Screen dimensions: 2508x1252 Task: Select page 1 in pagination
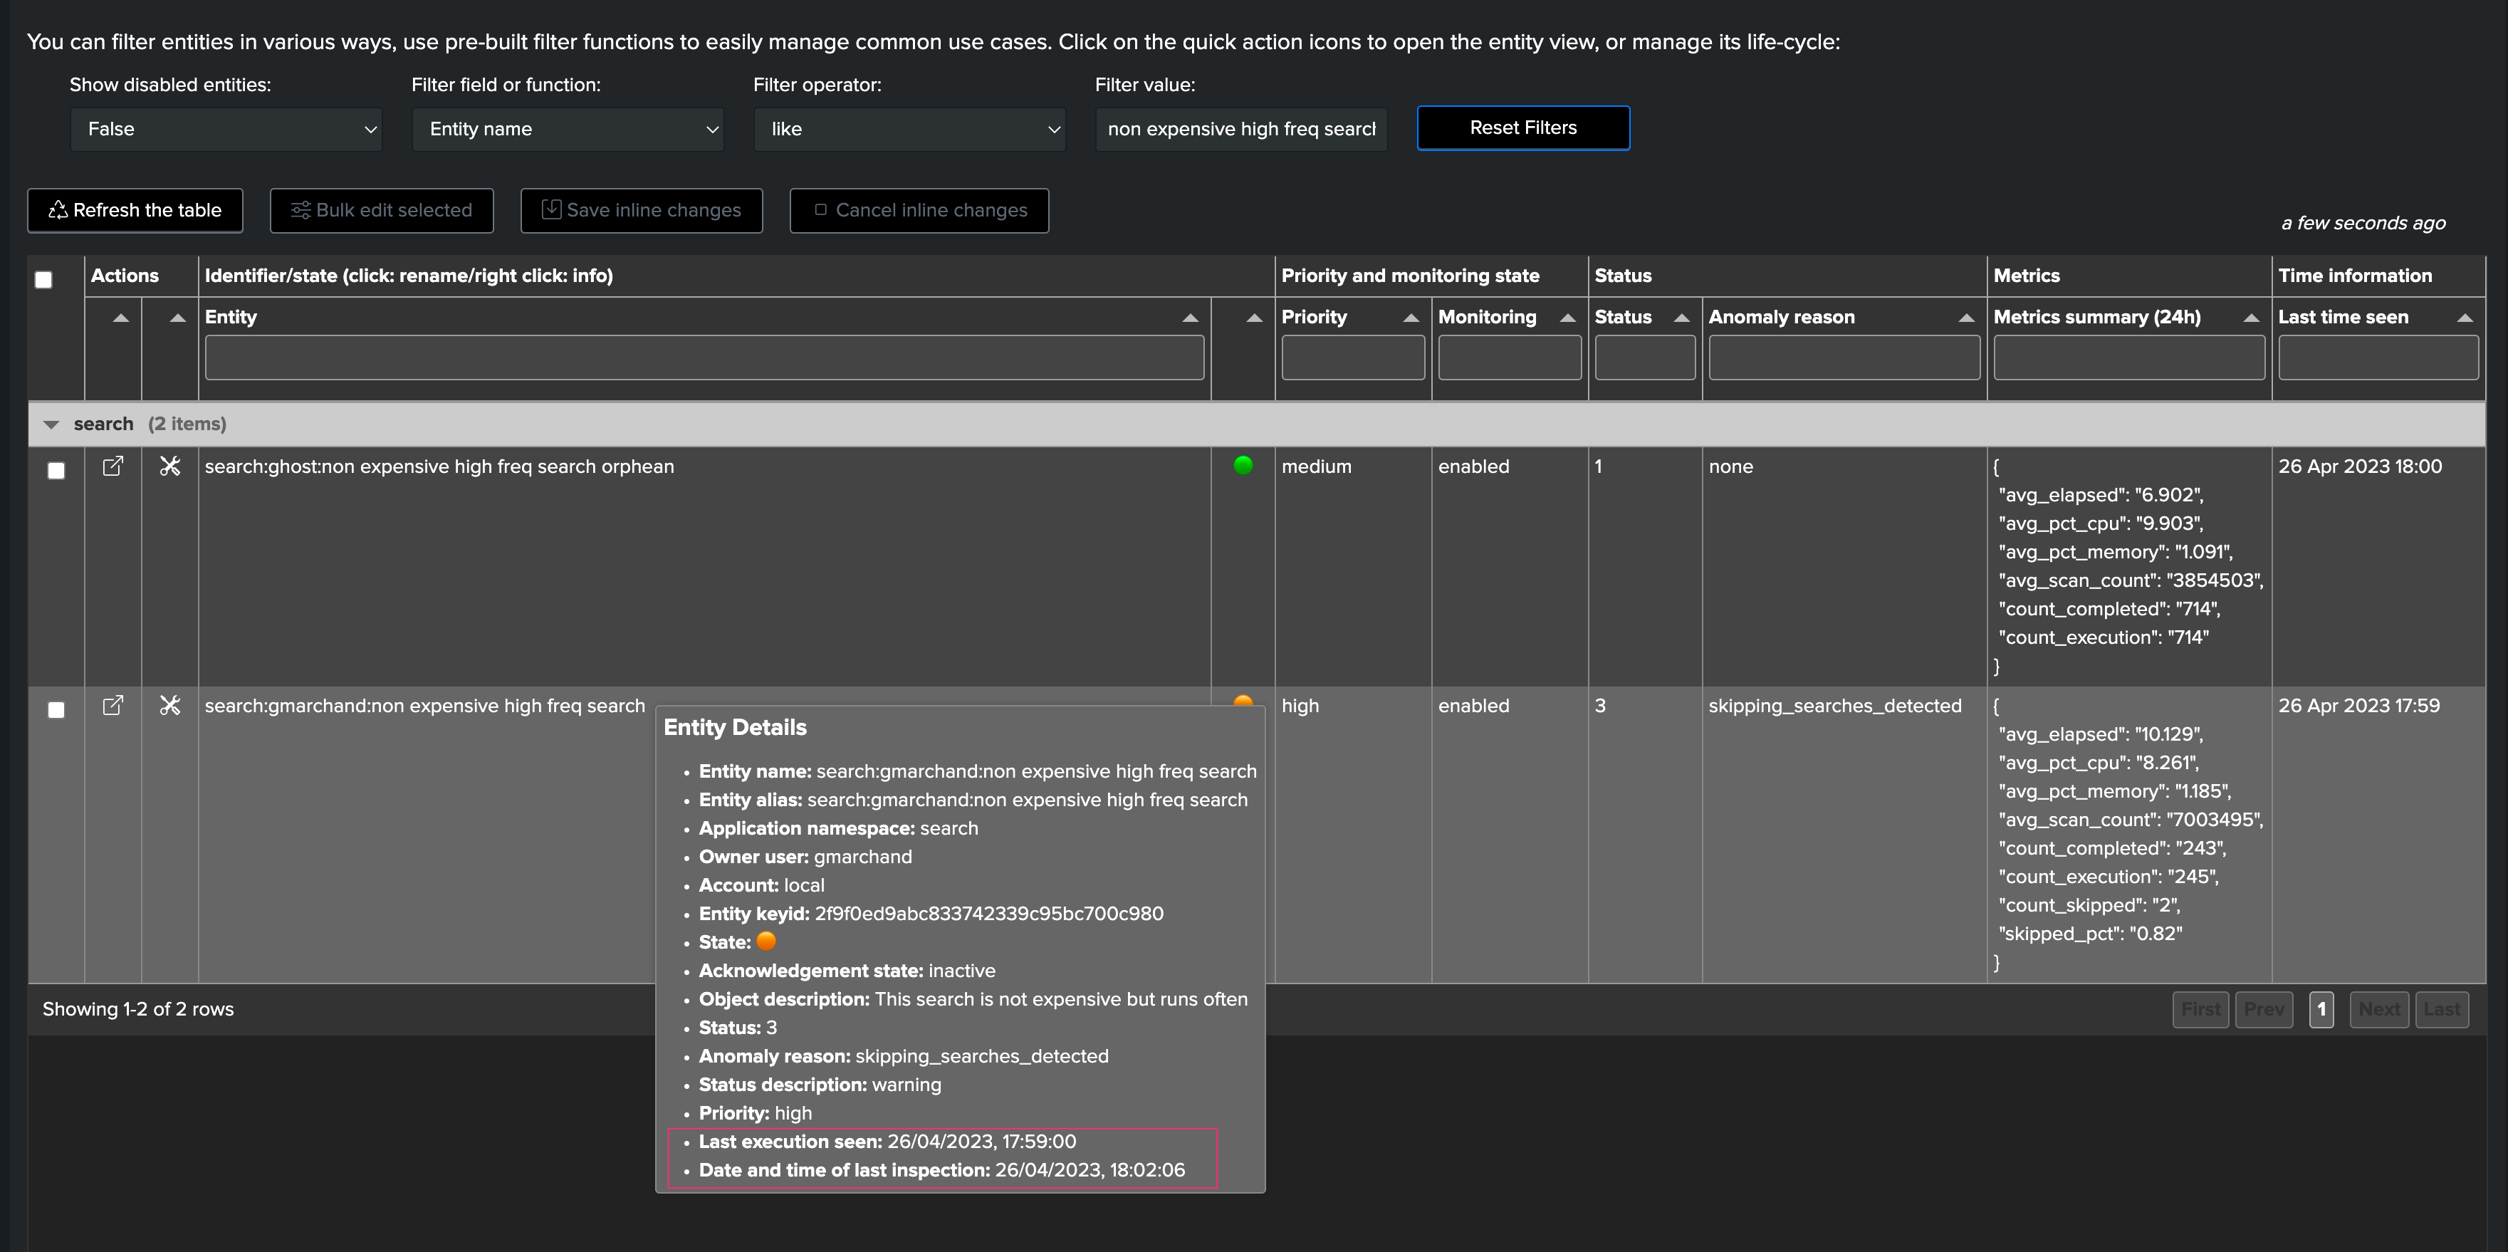point(2321,1010)
